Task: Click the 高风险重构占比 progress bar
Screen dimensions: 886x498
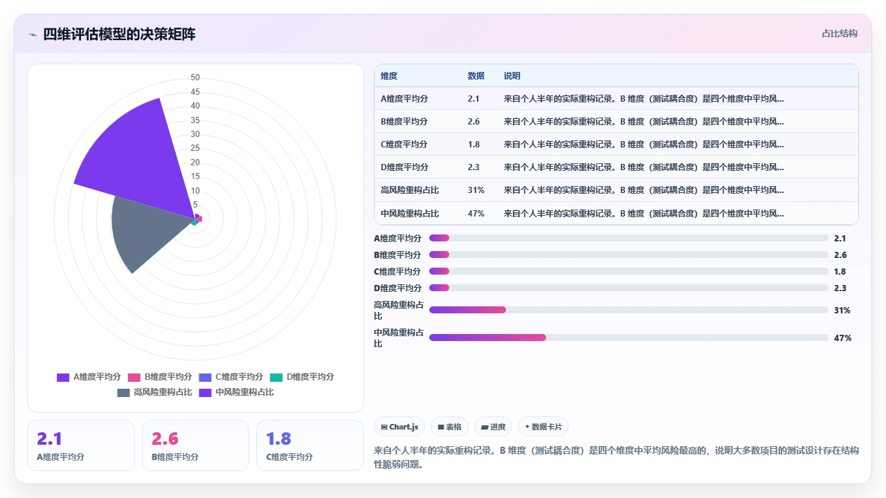Action: pos(629,310)
